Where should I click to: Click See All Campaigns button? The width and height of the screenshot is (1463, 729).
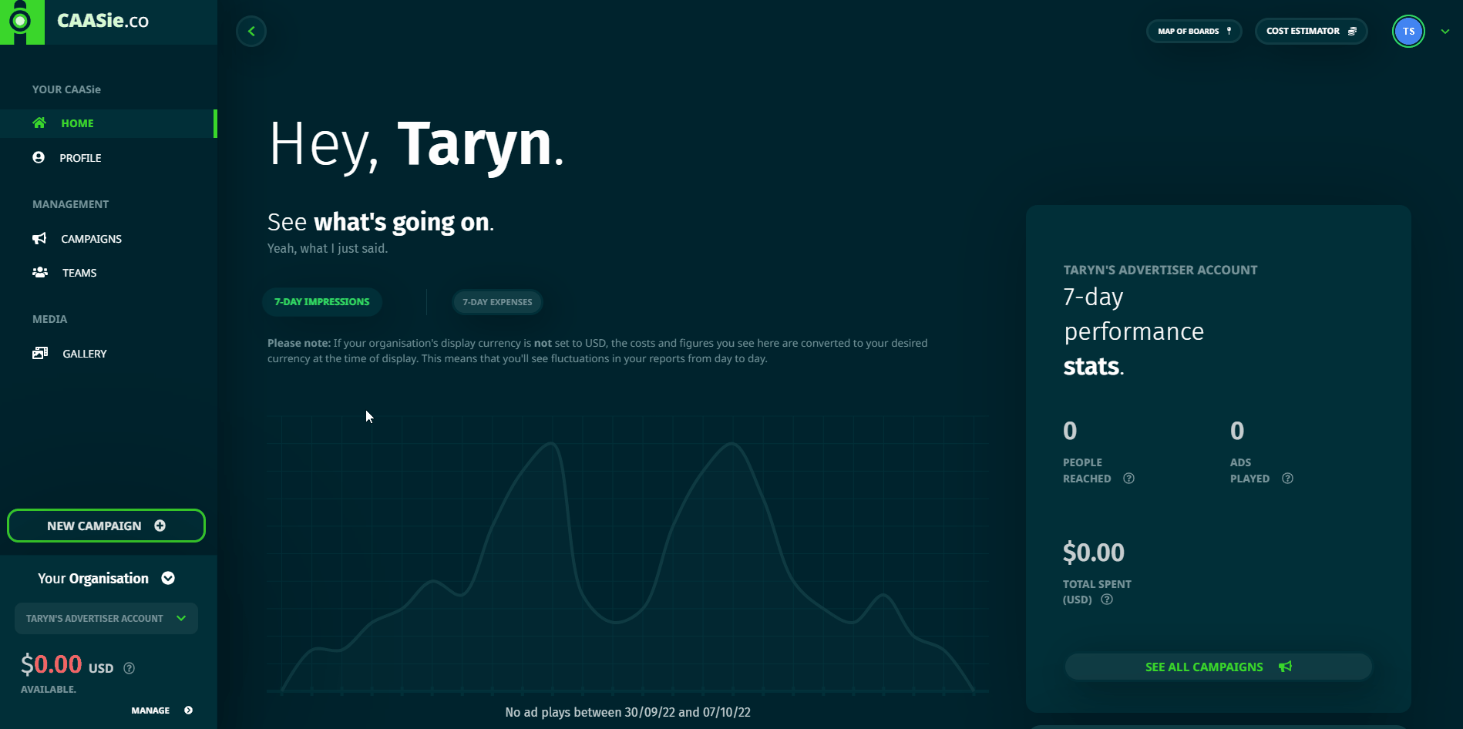[1219, 667]
